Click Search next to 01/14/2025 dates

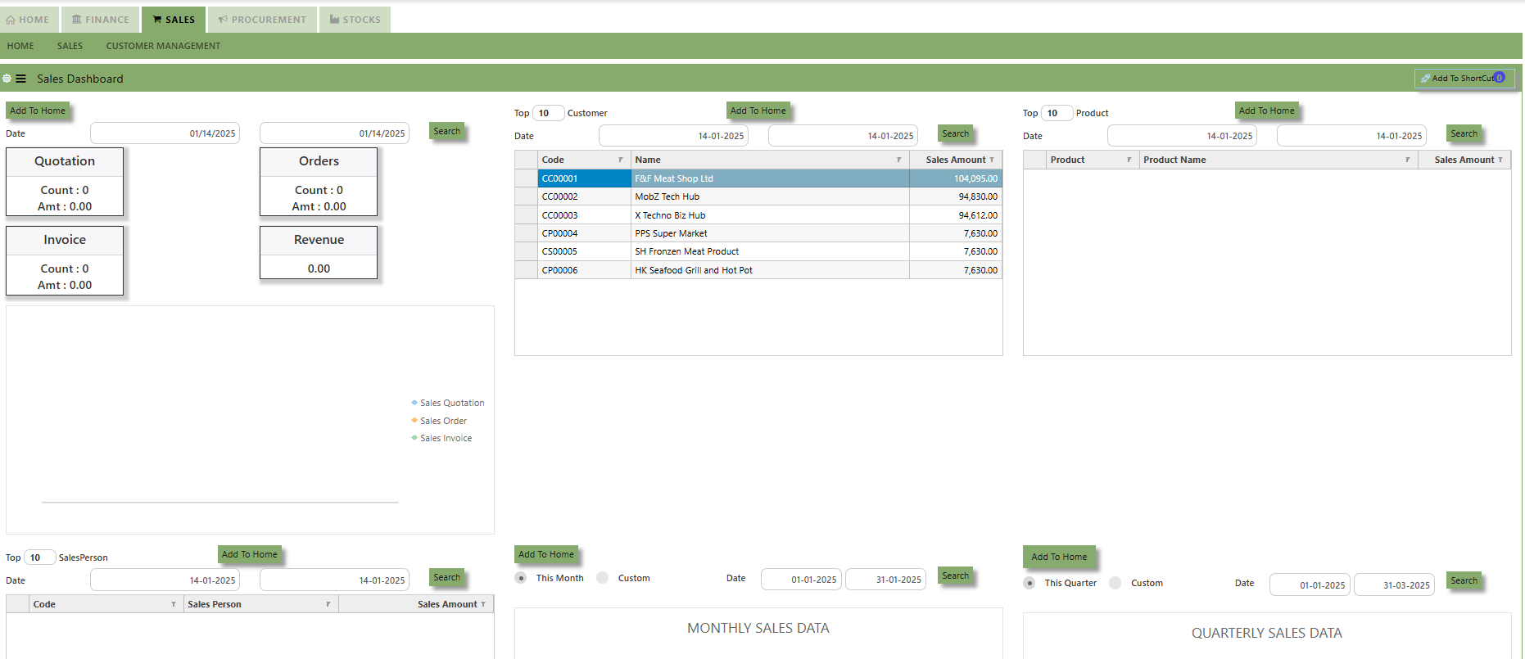tap(447, 131)
